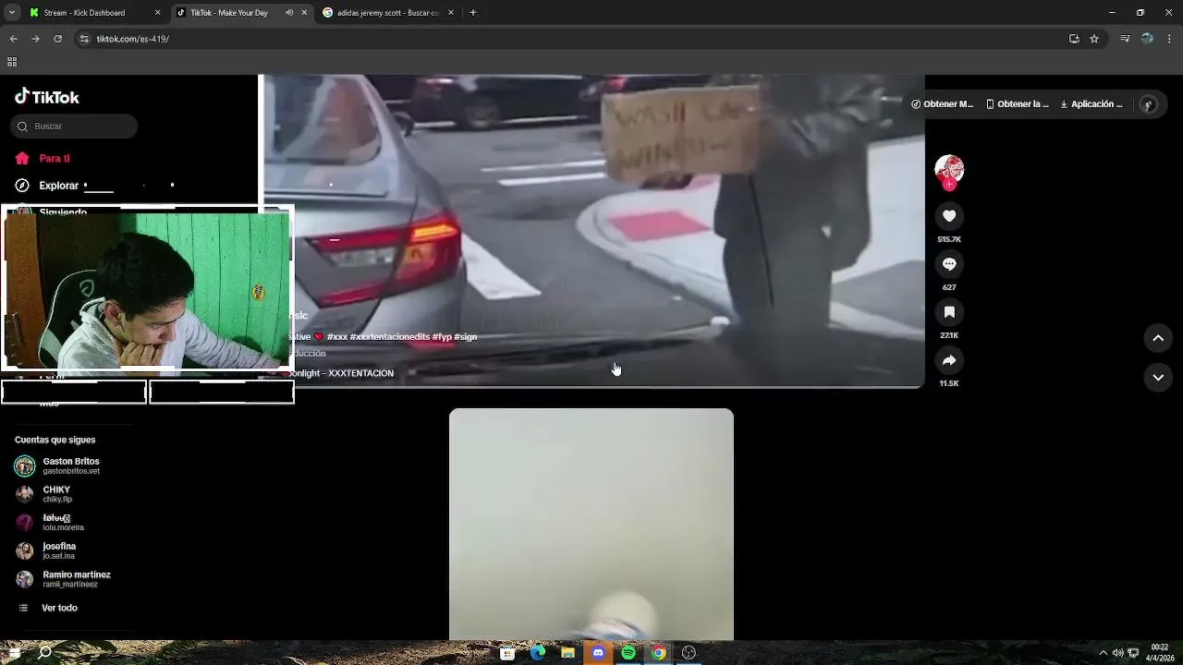This screenshot has width=1183, height=665.
Task: Go back in browser history
Action: tap(13, 39)
